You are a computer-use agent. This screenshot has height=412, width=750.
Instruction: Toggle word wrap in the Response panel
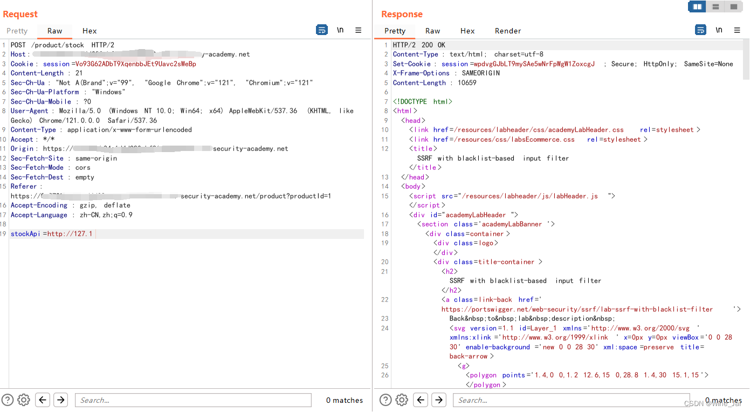[700, 30]
